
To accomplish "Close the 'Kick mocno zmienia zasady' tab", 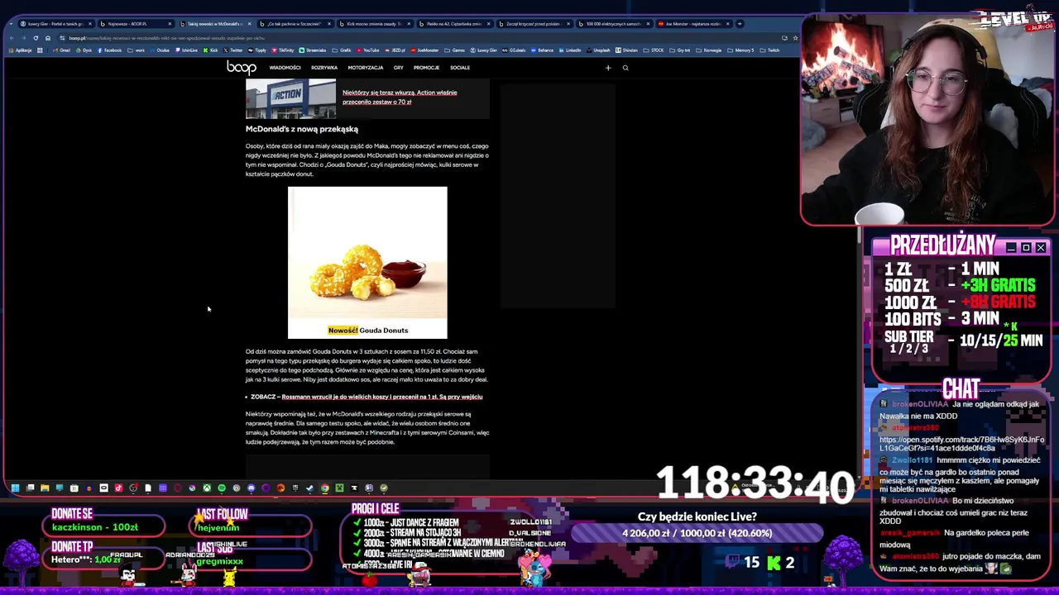I will point(410,24).
